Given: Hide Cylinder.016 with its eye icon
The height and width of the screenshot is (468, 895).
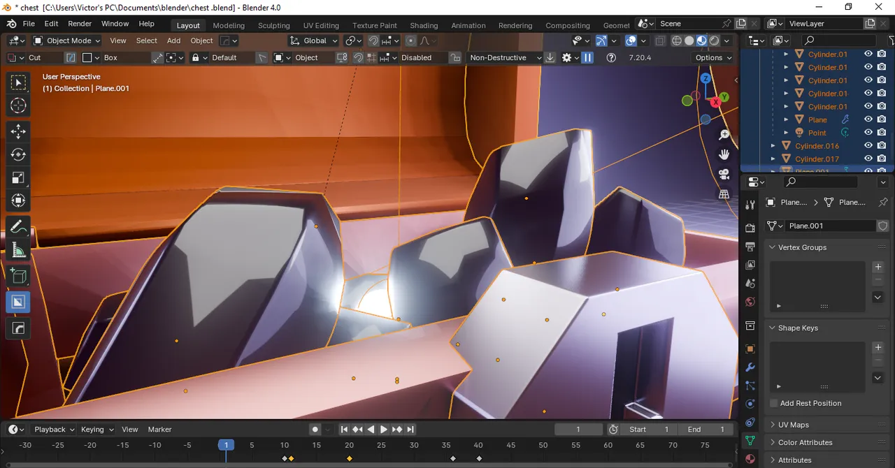Looking at the screenshot, I should [x=868, y=146].
